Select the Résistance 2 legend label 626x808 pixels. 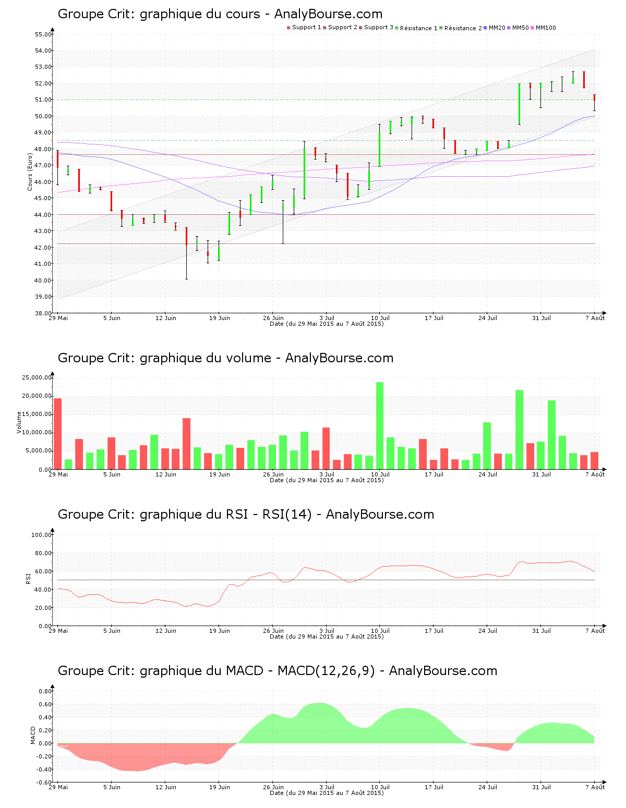(x=463, y=28)
